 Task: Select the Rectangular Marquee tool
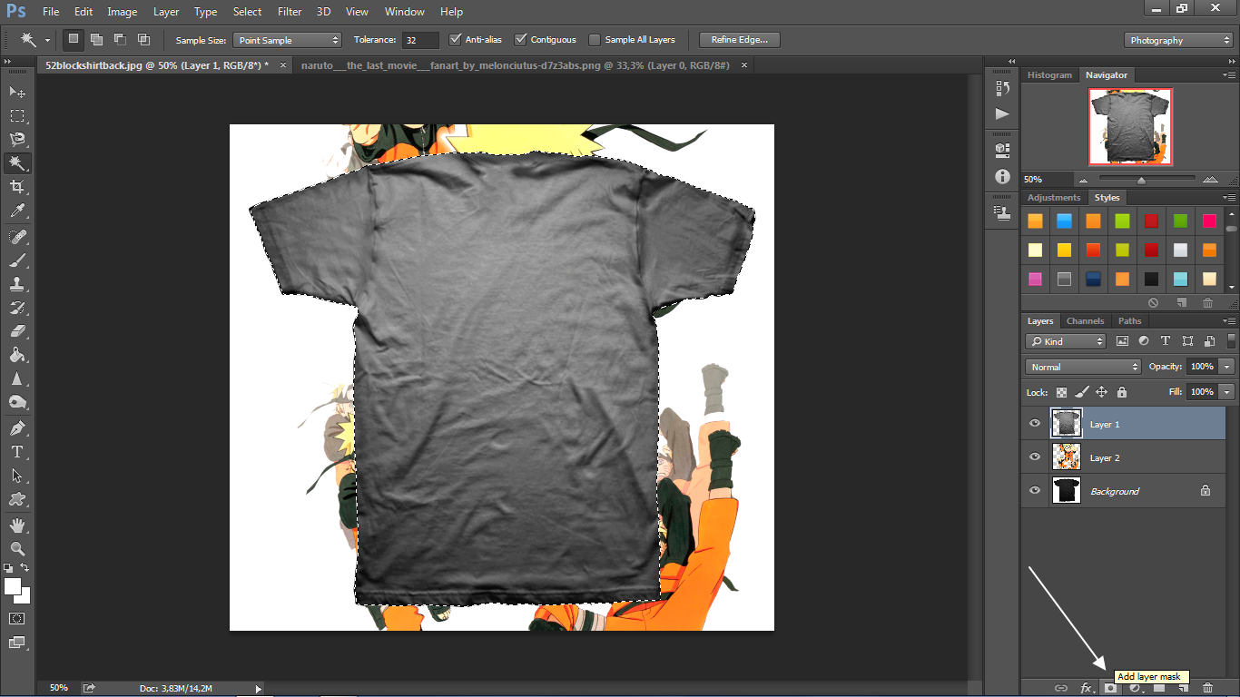17,115
